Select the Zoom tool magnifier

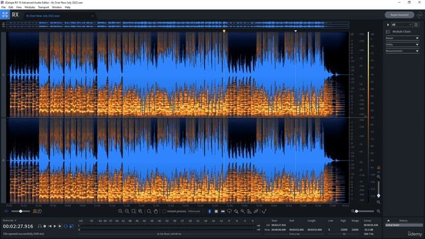coord(149,211)
